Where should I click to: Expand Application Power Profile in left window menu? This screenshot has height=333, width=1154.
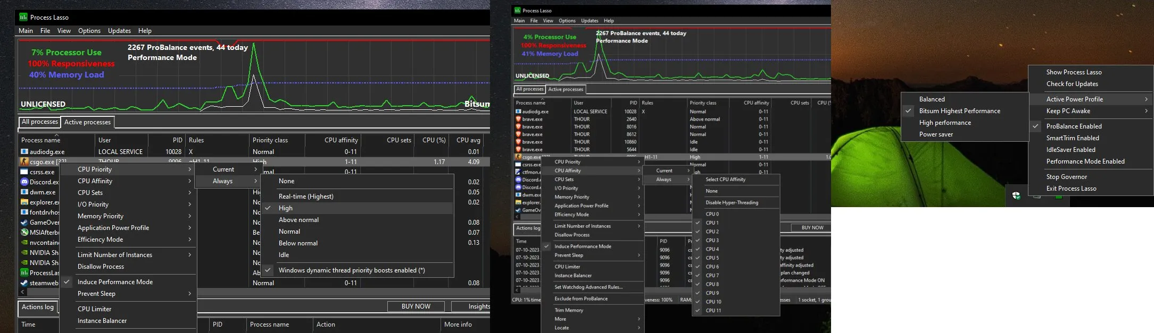(128, 228)
